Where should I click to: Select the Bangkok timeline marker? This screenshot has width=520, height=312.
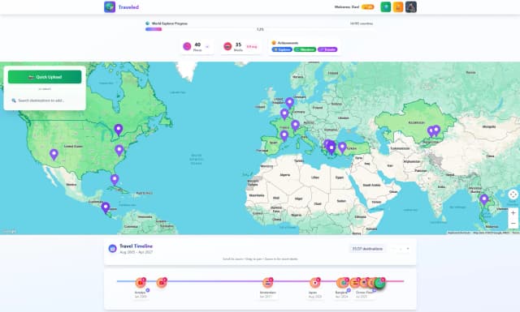pyautogui.click(x=342, y=283)
